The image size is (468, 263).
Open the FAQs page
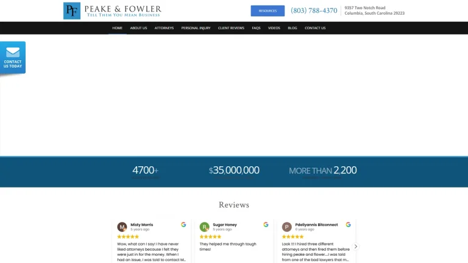pos(256,28)
